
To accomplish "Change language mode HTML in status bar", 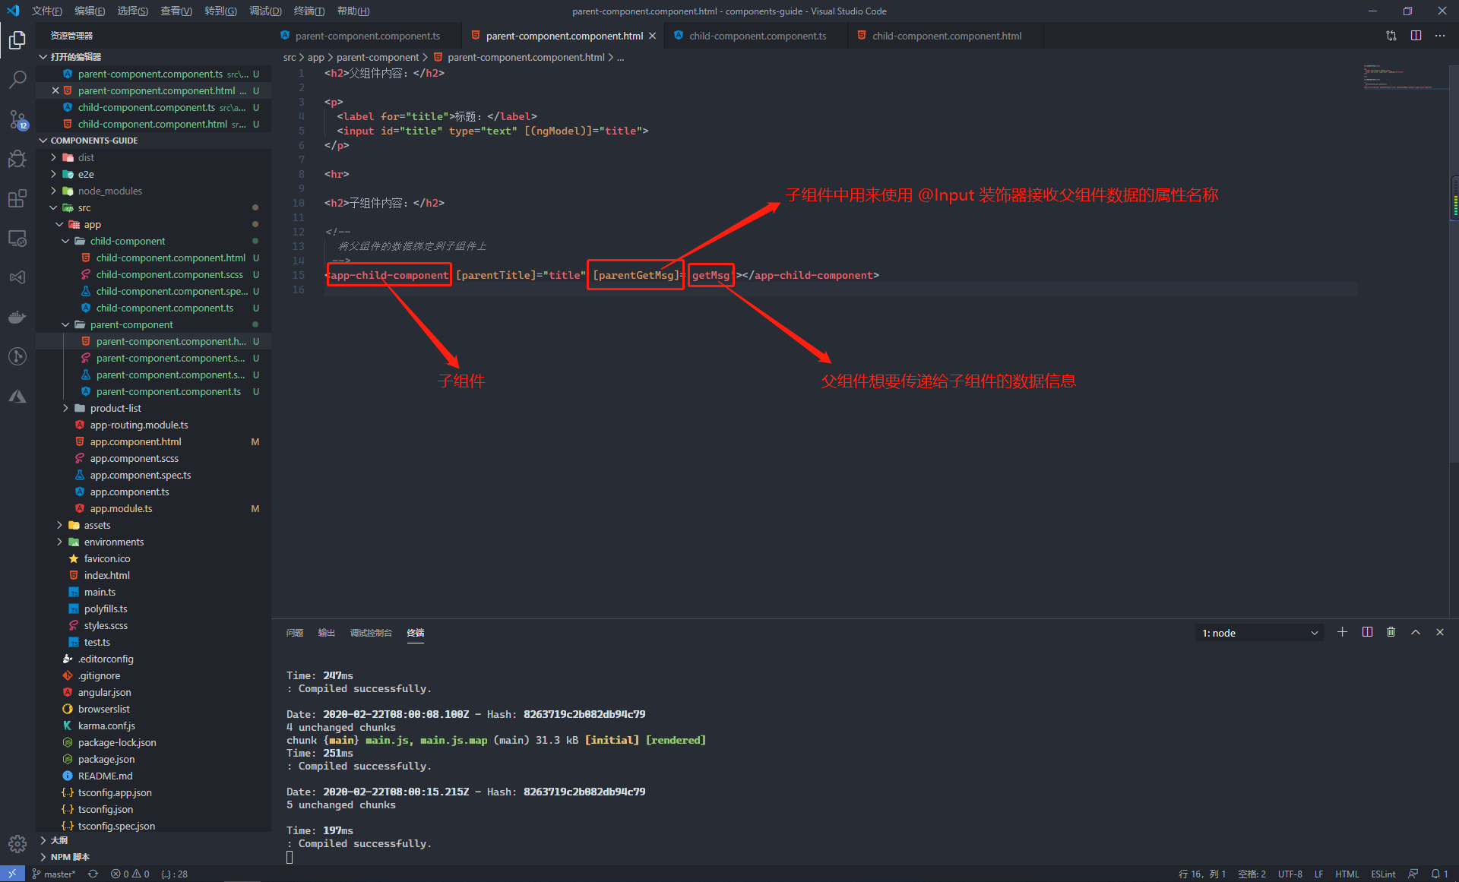I will point(1347,874).
